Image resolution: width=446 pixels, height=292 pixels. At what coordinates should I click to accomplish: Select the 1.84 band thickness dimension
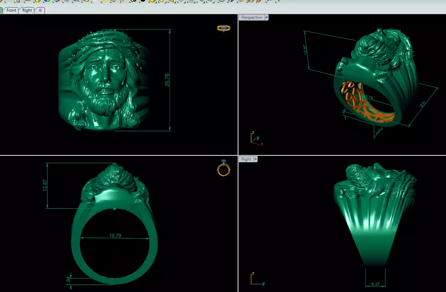(x=68, y=280)
